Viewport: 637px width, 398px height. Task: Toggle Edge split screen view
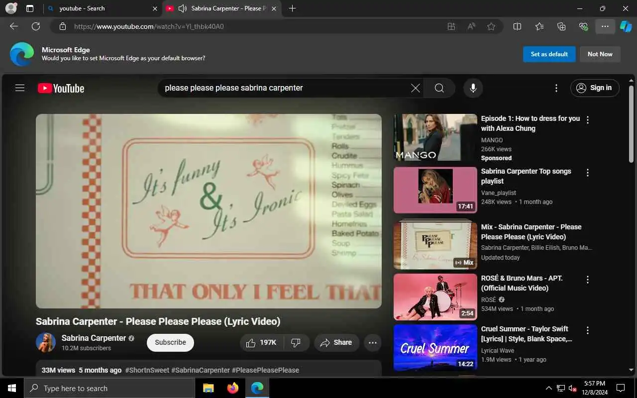[517, 26]
